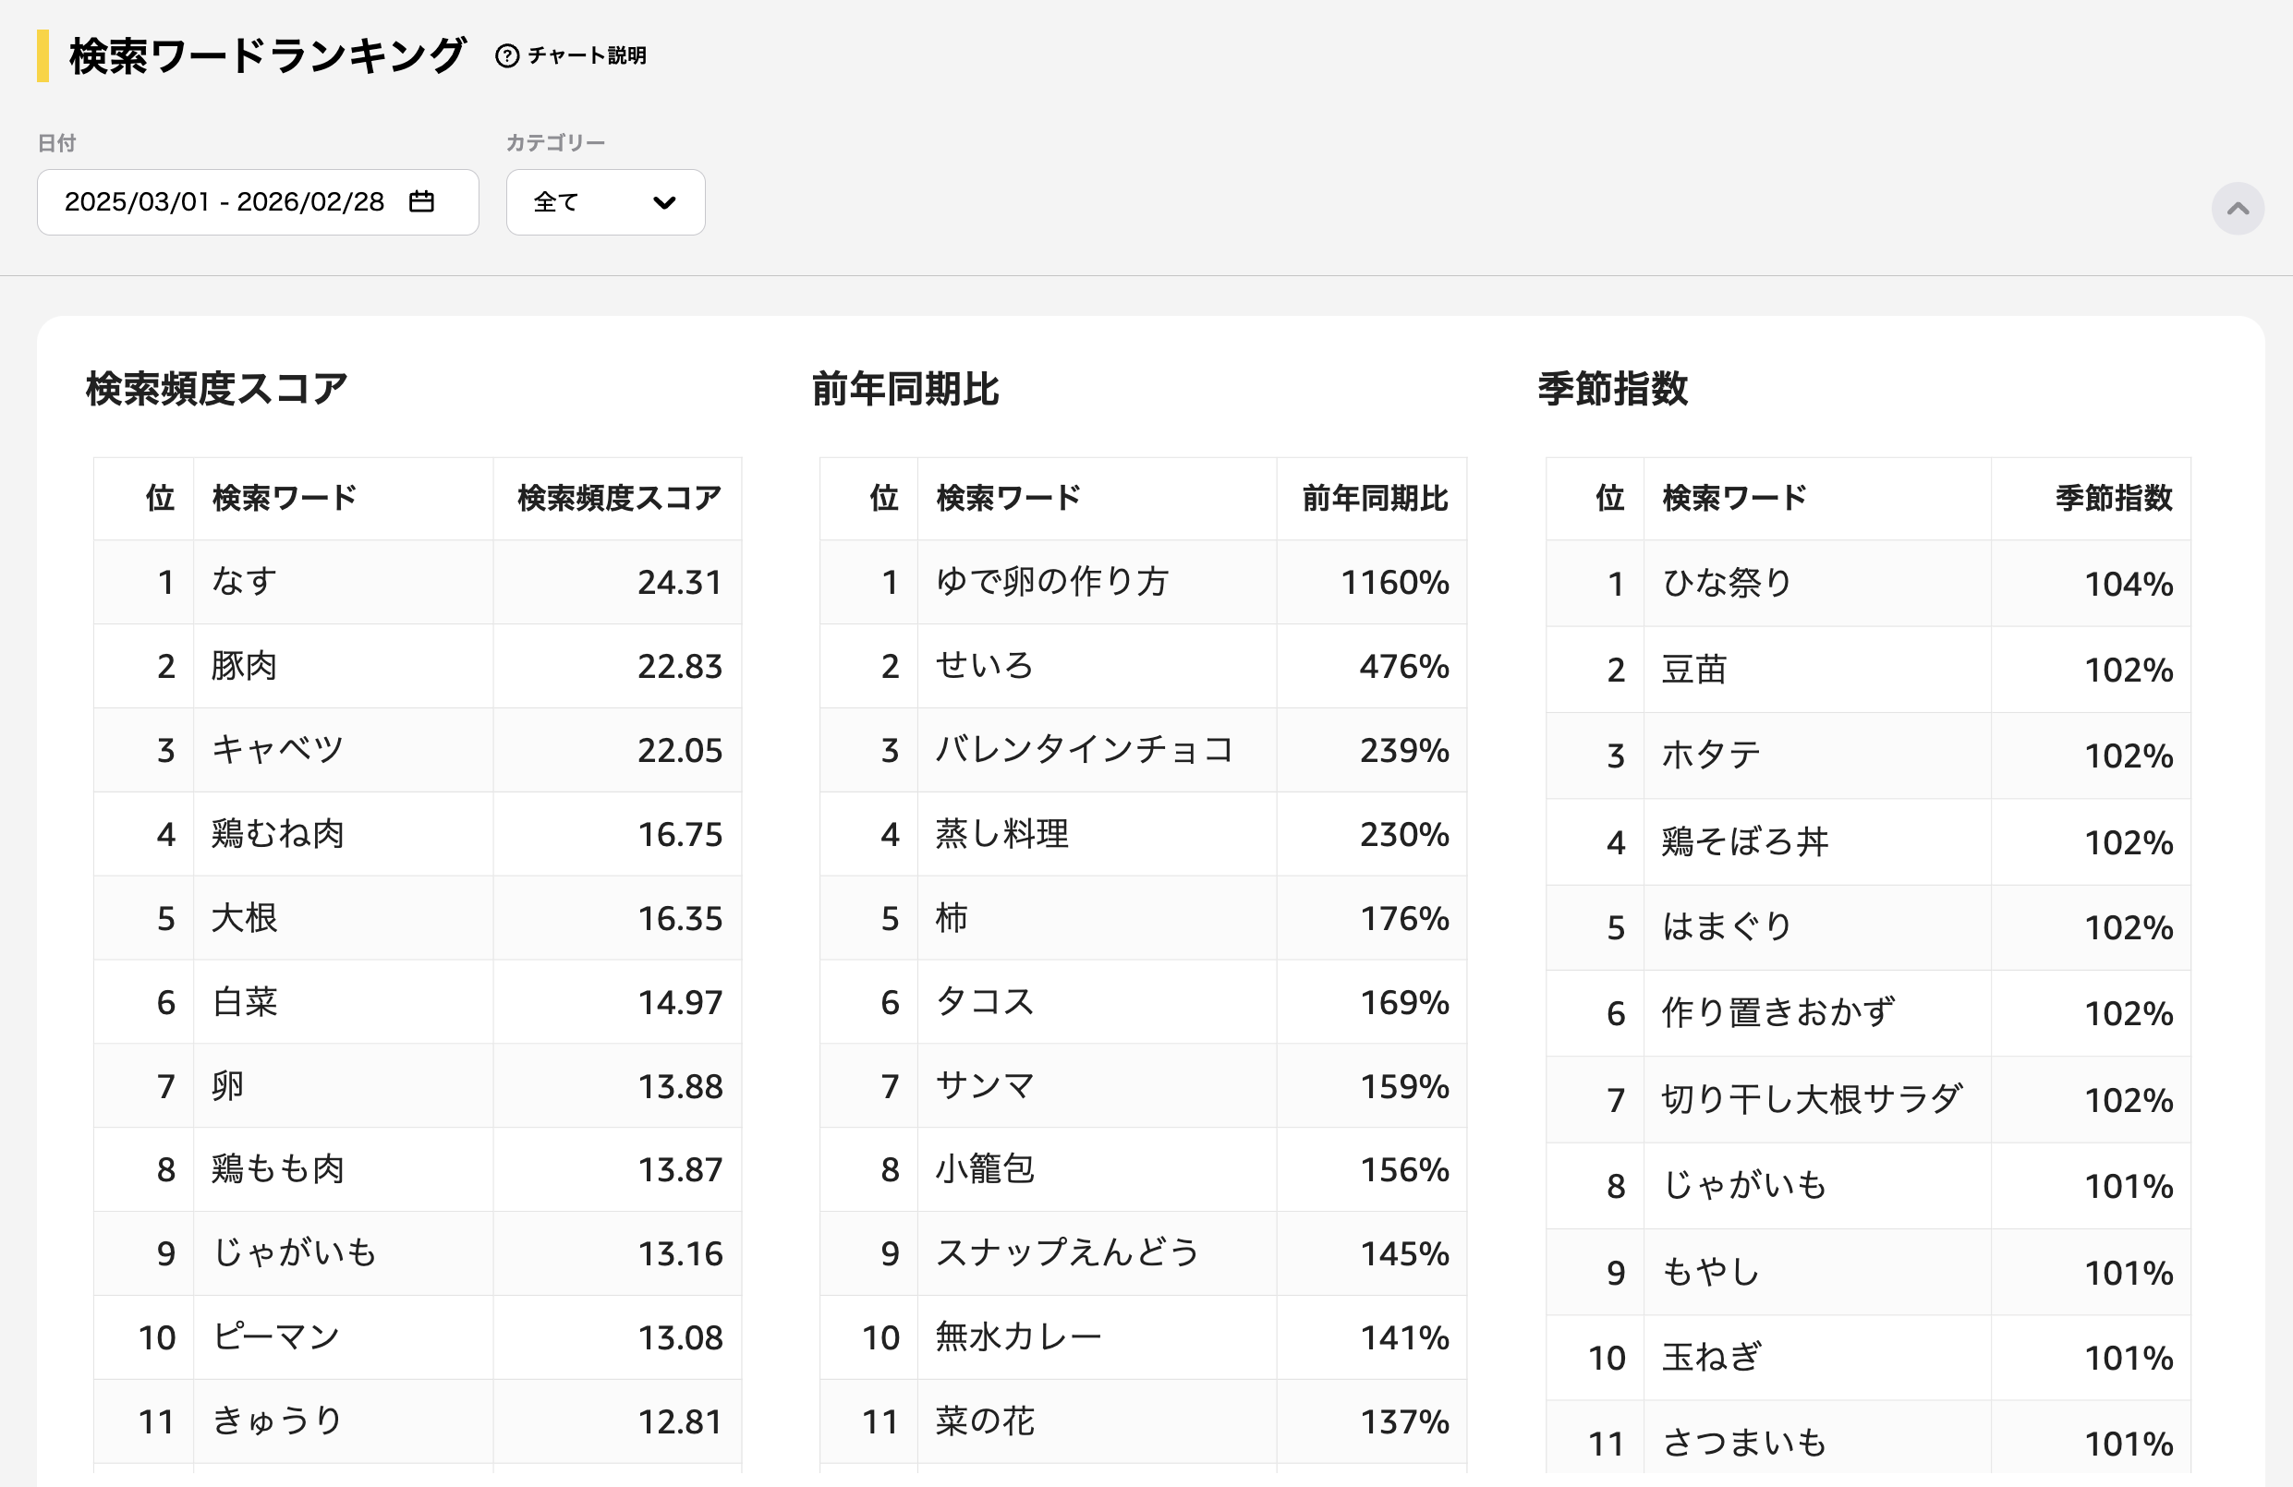The image size is (2293, 1487).
Task: Click じゃがいも in the seasonal index table
Action: tap(1745, 1186)
